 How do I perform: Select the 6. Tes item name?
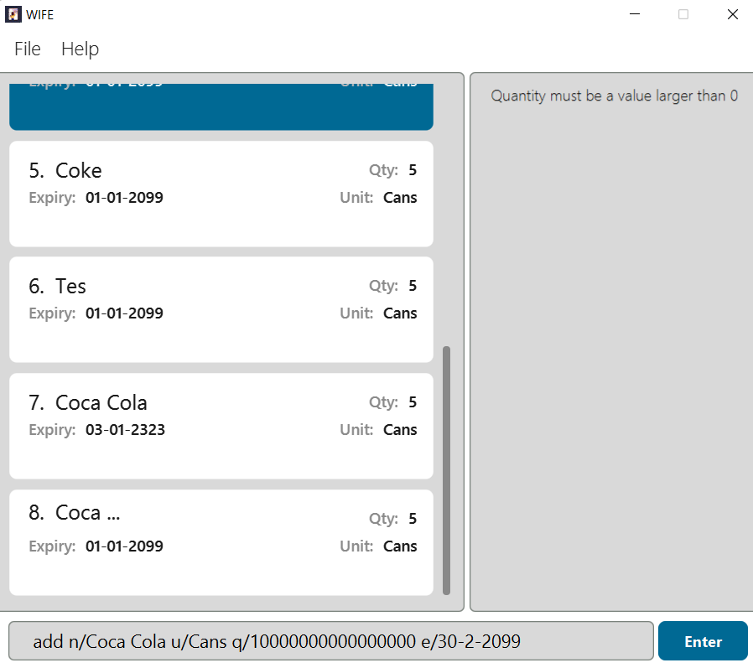[x=70, y=287]
